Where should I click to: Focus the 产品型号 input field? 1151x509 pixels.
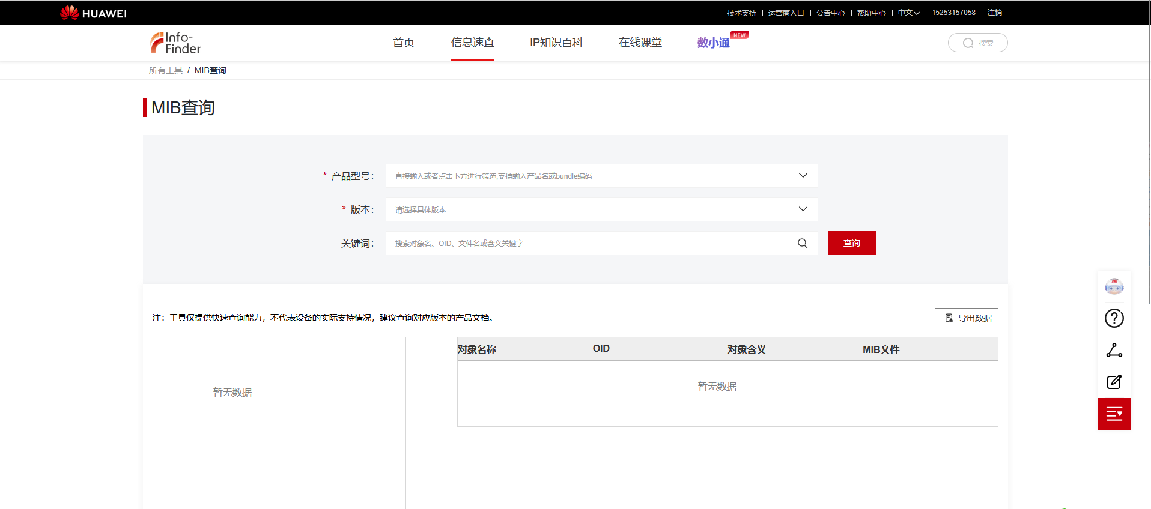point(602,176)
